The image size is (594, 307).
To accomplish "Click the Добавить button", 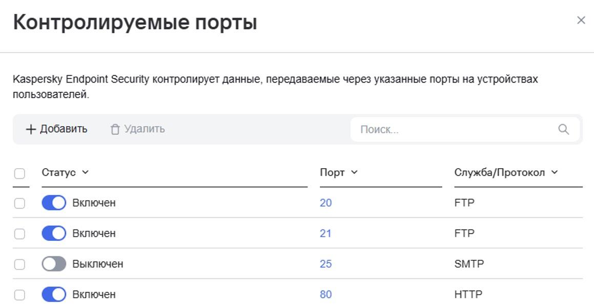I will tap(56, 129).
